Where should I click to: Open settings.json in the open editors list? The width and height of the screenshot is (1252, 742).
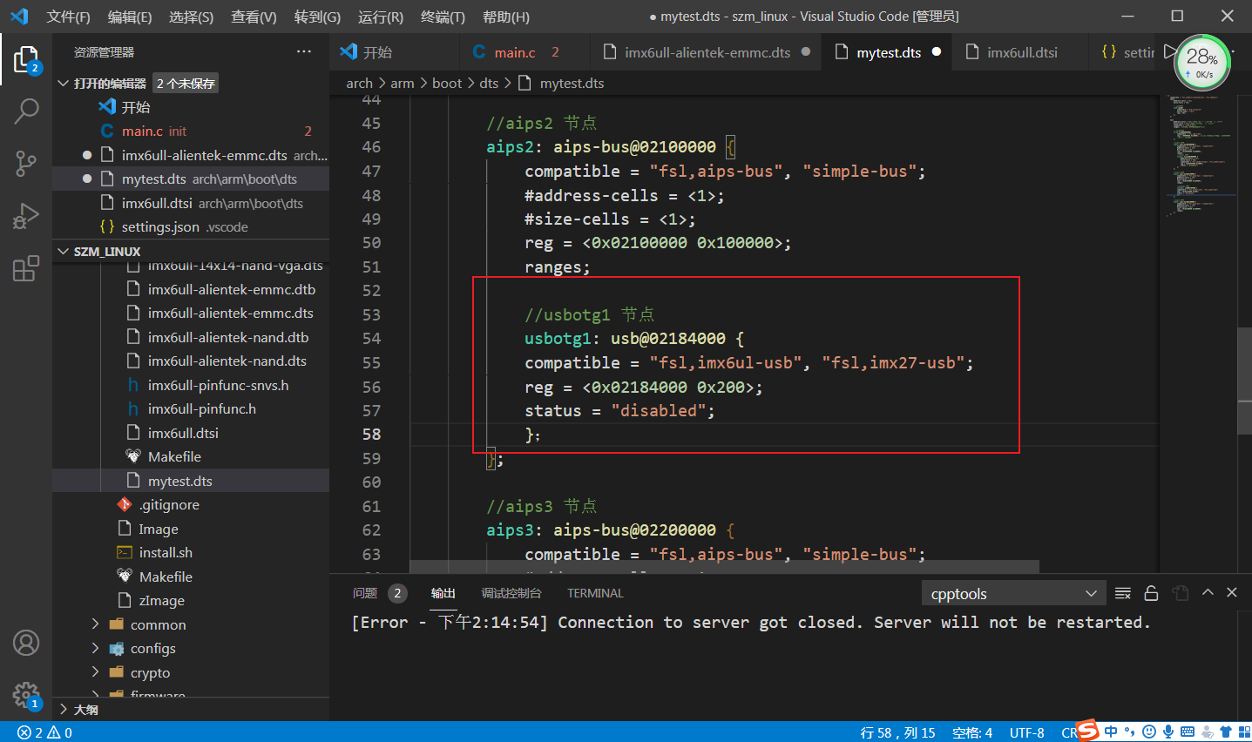[x=191, y=226]
